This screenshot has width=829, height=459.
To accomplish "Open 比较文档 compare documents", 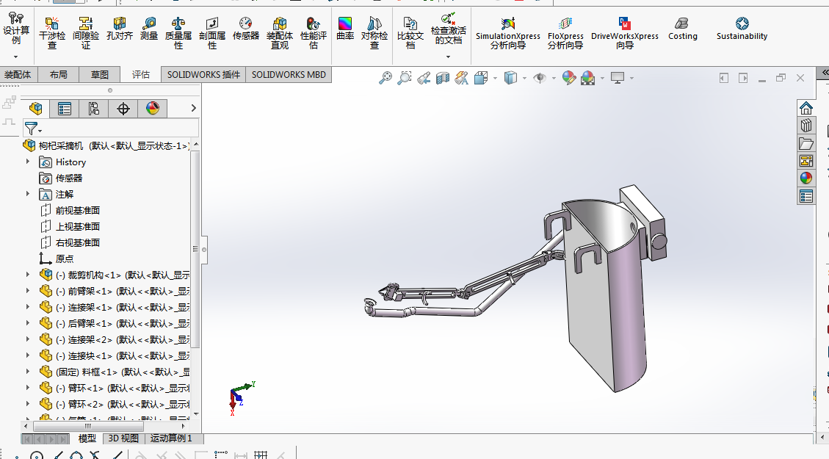I will pos(410,32).
